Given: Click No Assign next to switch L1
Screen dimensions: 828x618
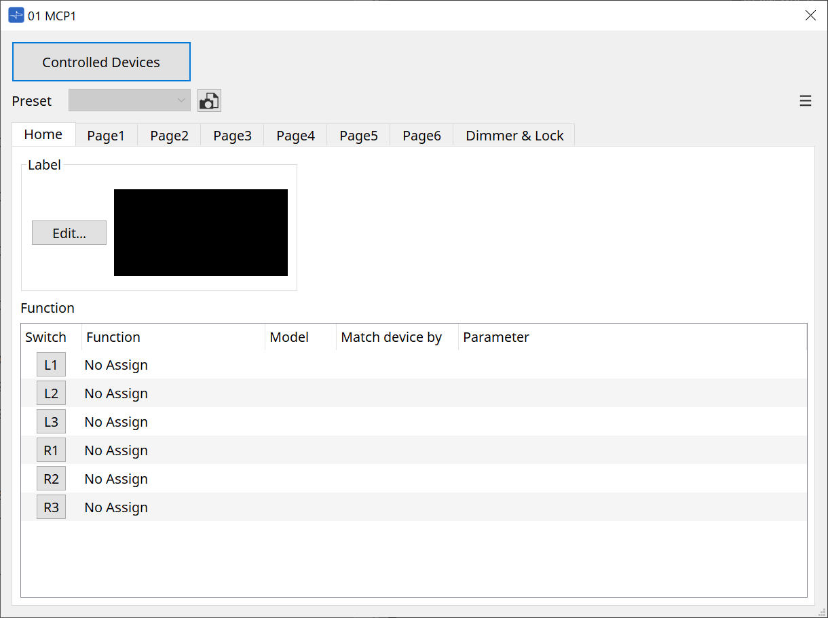Looking at the screenshot, I should [115, 364].
